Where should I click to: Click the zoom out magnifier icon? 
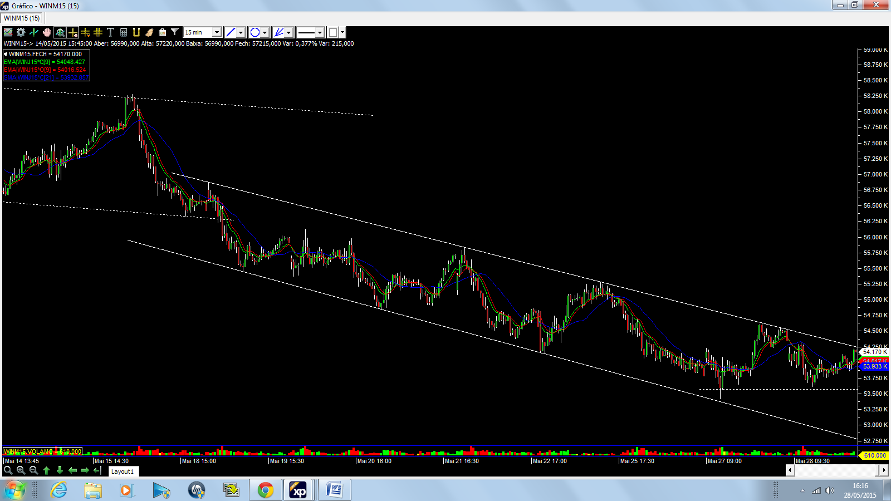[33, 470]
